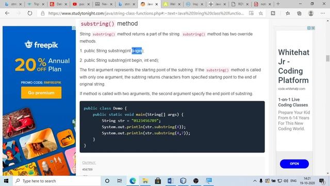This screenshot has height=186, width=330.
Task: Show hidden system tray icons
Action: [255, 181]
